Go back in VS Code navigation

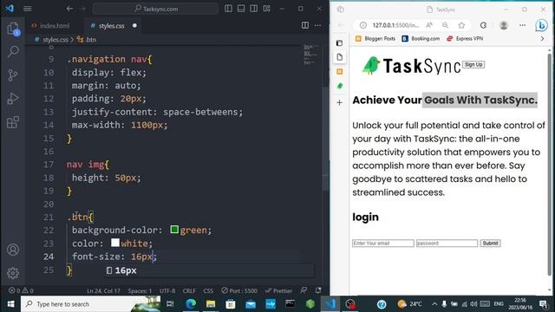(69, 9)
